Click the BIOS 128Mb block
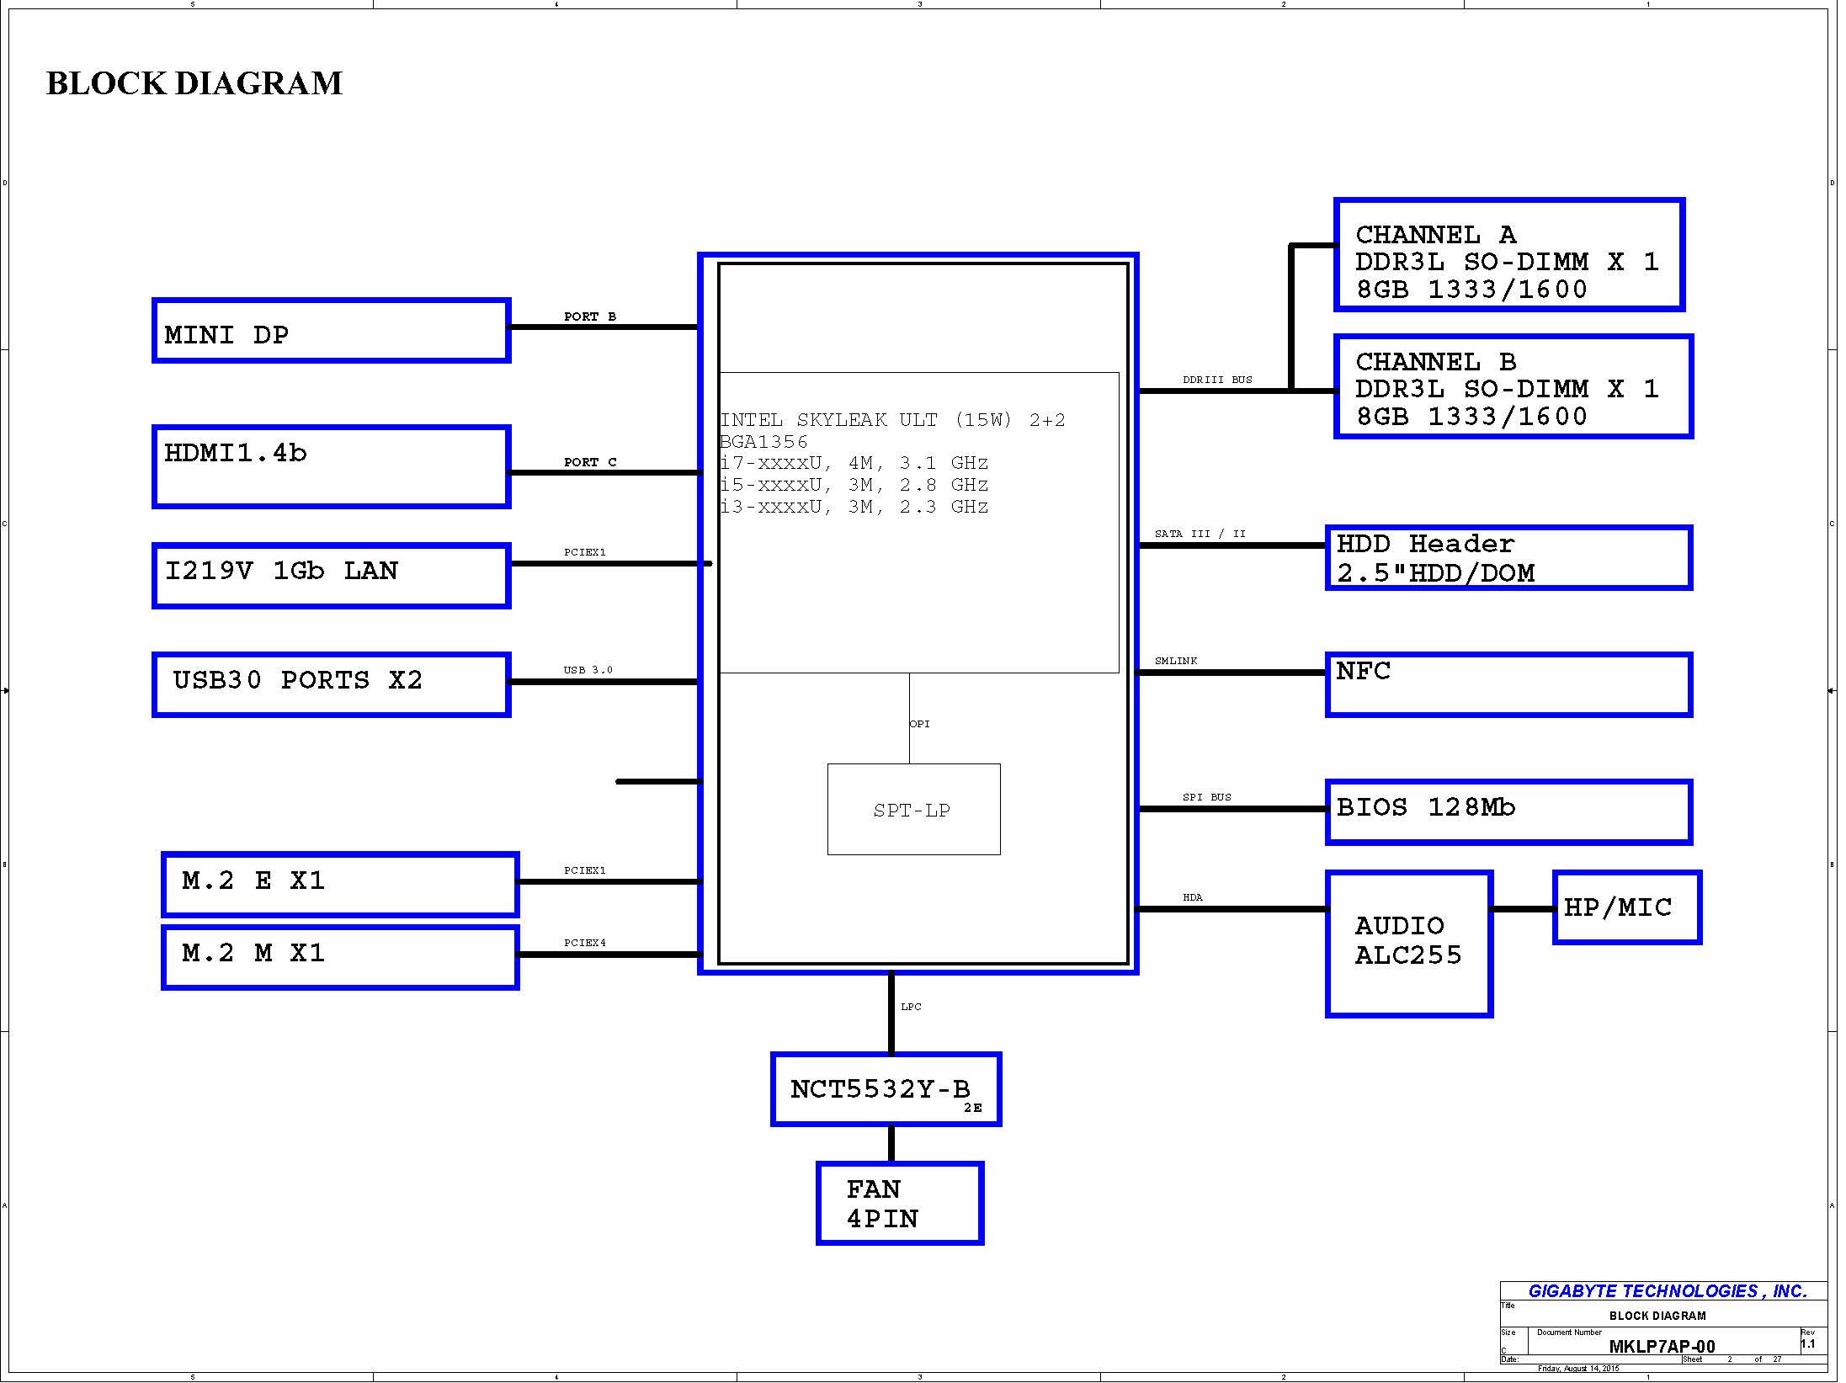1846x1383 pixels. pos(1508,811)
